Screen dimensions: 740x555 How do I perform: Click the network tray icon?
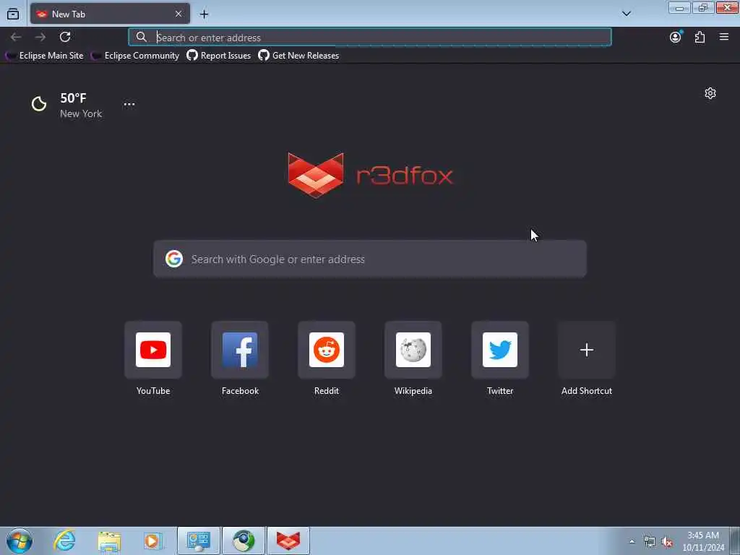[x=650, y=542]
